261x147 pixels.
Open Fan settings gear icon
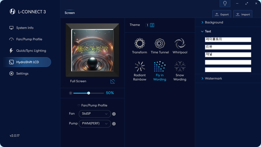[x=114, y=114]
